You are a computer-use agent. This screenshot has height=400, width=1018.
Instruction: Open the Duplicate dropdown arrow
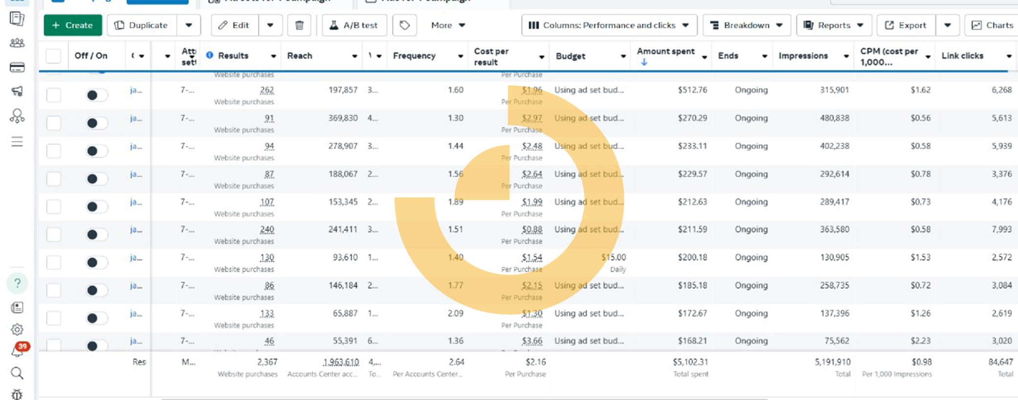pos(189,25)
